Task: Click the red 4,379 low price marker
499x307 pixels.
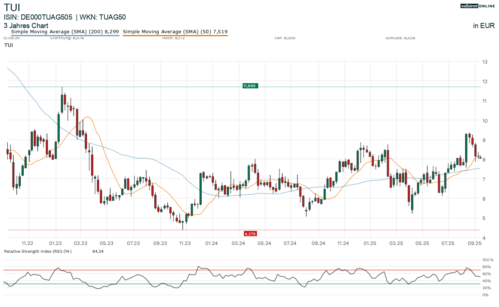Action: click(250, 233)
